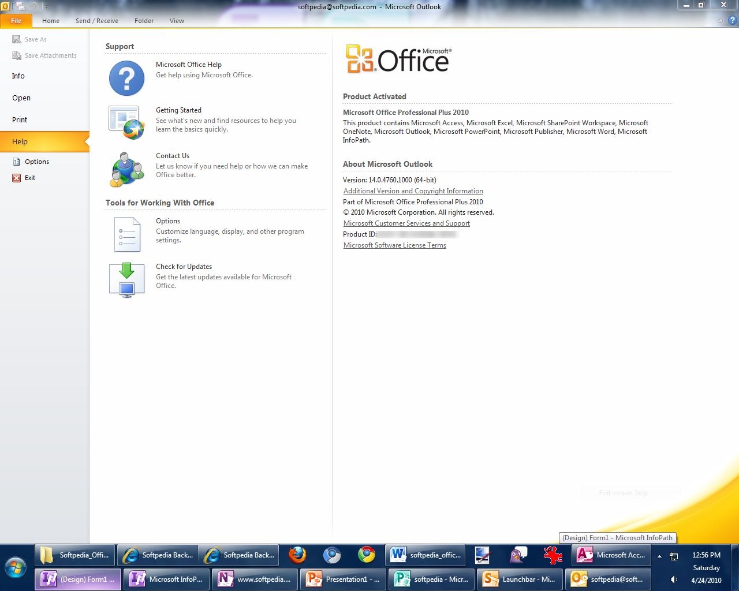Select Info in the backstage menu
This screenshot has height=591, width=739.
tap(18, 76)
